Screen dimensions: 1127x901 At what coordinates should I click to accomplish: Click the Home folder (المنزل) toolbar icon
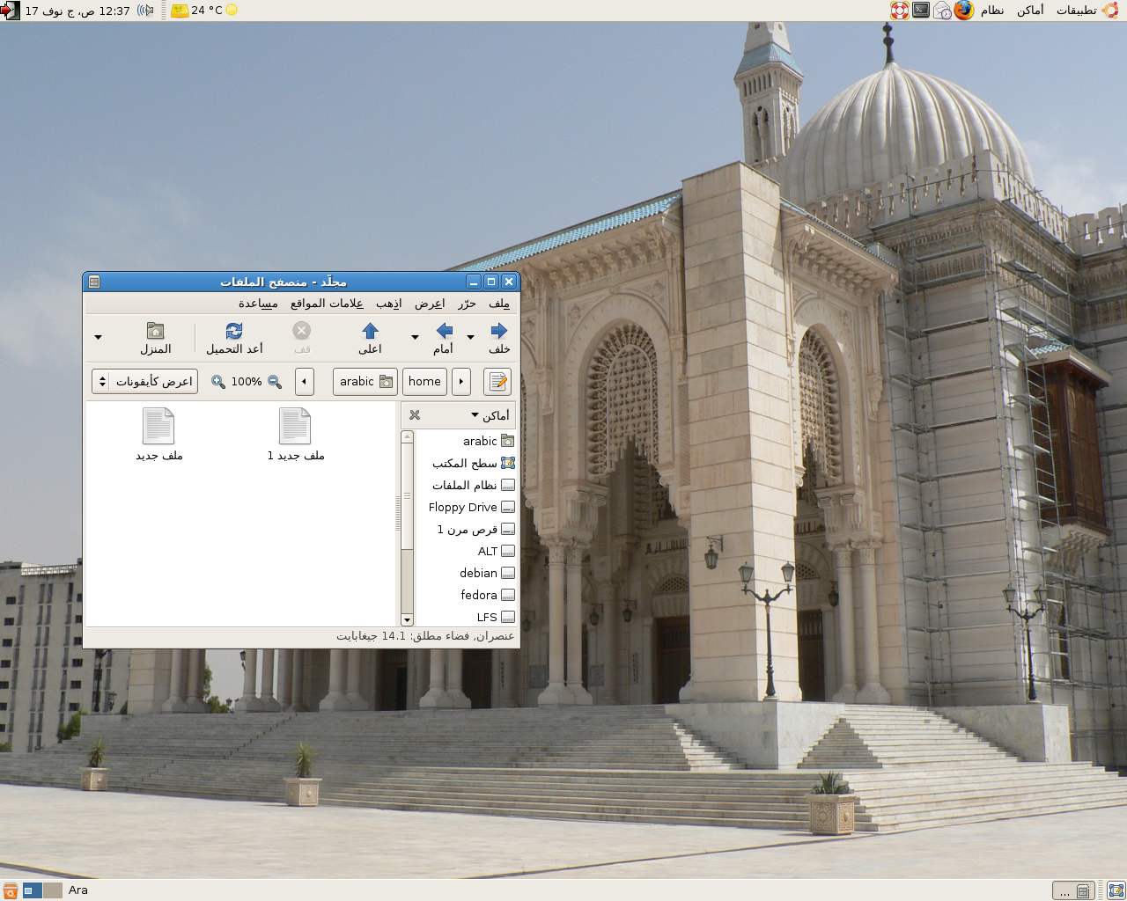pyautogui.click(x=155, y=332)
